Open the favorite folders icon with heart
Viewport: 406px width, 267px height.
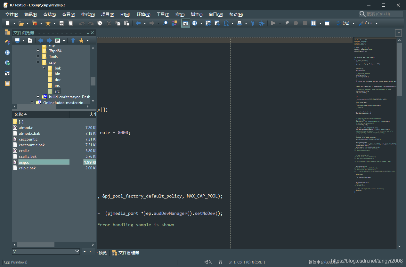pos(35,23)
